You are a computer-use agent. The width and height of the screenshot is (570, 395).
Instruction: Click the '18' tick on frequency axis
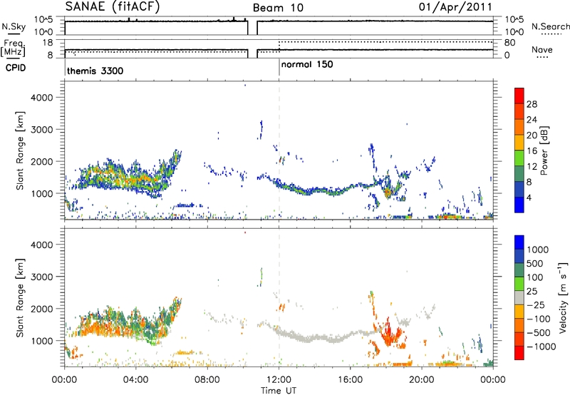(48, 43)
